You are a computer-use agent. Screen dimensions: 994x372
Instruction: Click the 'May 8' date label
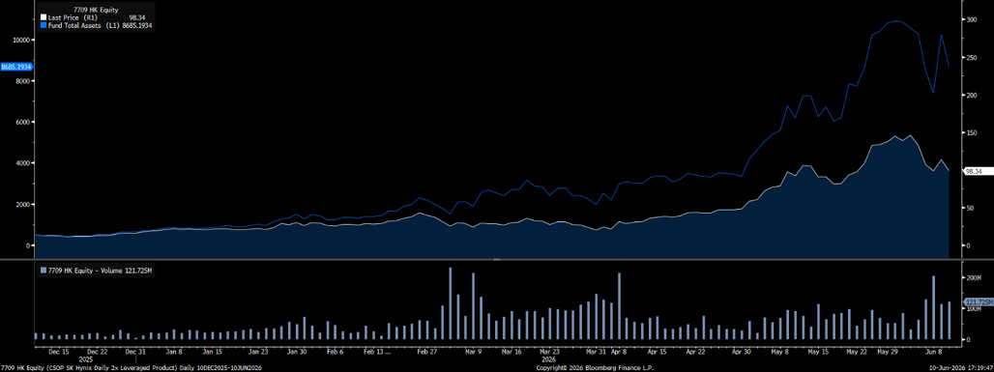click(779, 350)
